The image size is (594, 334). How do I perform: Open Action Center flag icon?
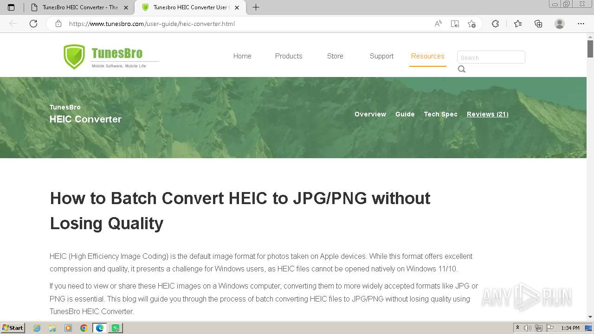coord(550,328)
